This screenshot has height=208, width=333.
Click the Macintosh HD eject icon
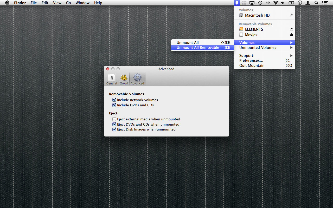[292, 15]
